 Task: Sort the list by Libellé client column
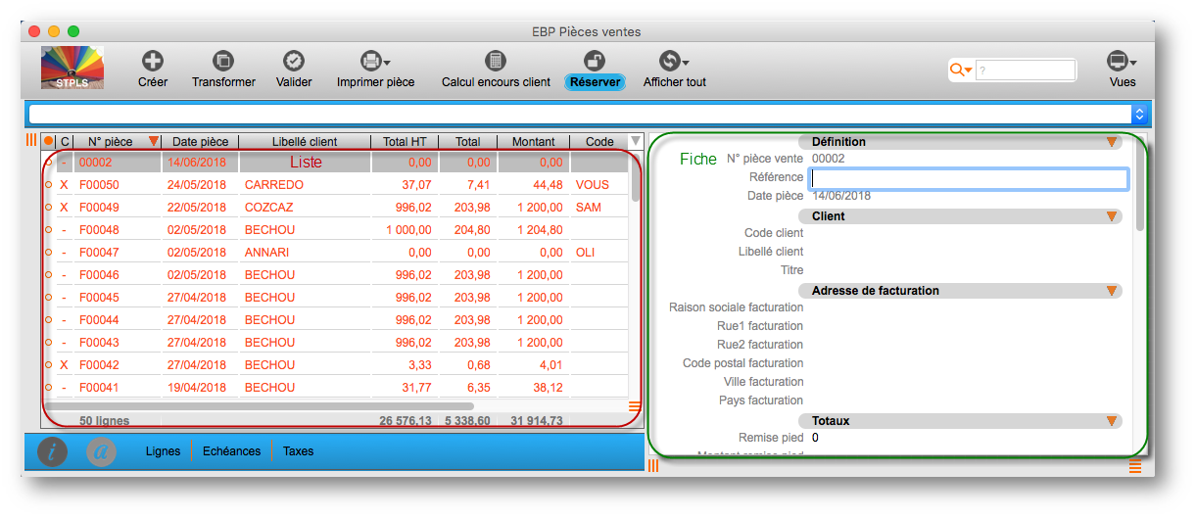click(304, 142)
